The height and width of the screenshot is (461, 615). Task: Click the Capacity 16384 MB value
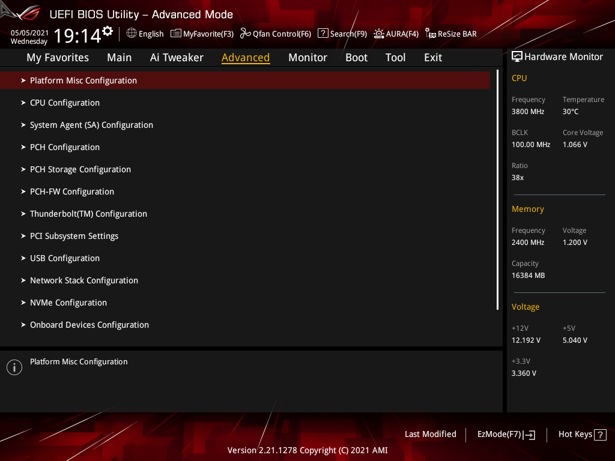pos(528,275)
